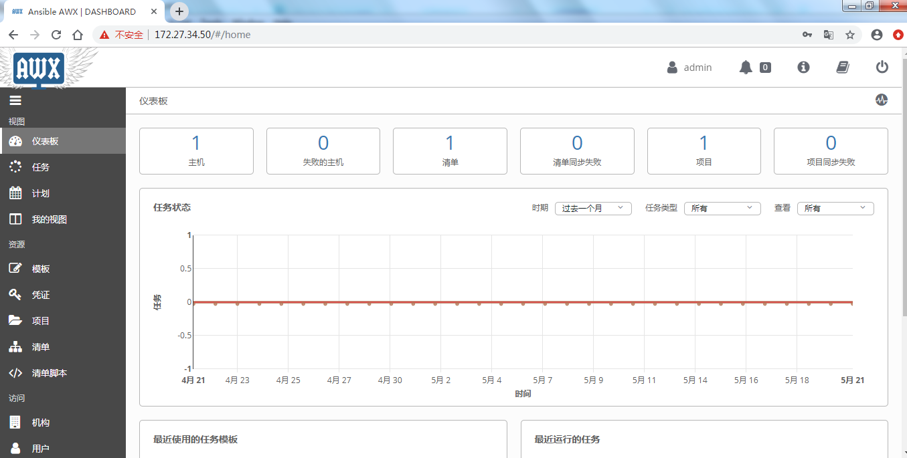Image resolution: width=907 pixels, height=458 pixels.
Task: Click the Users (用户) person icon
Action: (x=15, y=449)
